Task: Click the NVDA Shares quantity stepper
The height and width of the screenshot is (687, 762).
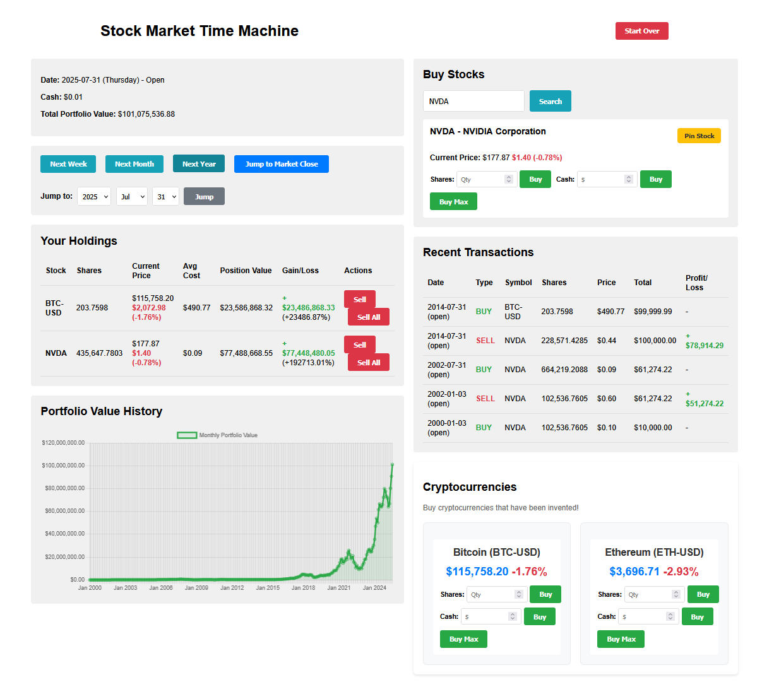Action: click(508, 179)
